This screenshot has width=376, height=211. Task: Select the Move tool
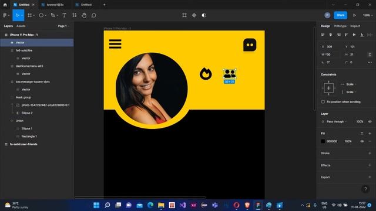(17, 15)
